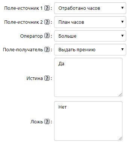
Task: Click arrow of Поле-источник 1 combo box
Action: coord(122,8)
